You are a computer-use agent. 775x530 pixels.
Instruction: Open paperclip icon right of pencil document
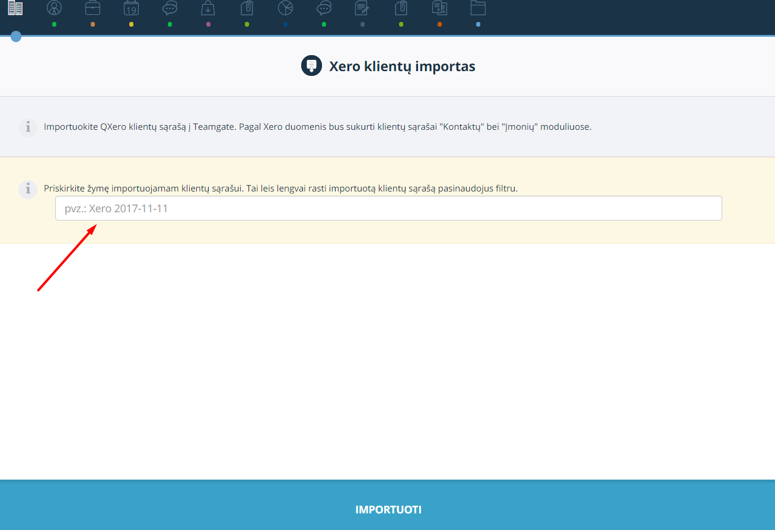(401, 8)
